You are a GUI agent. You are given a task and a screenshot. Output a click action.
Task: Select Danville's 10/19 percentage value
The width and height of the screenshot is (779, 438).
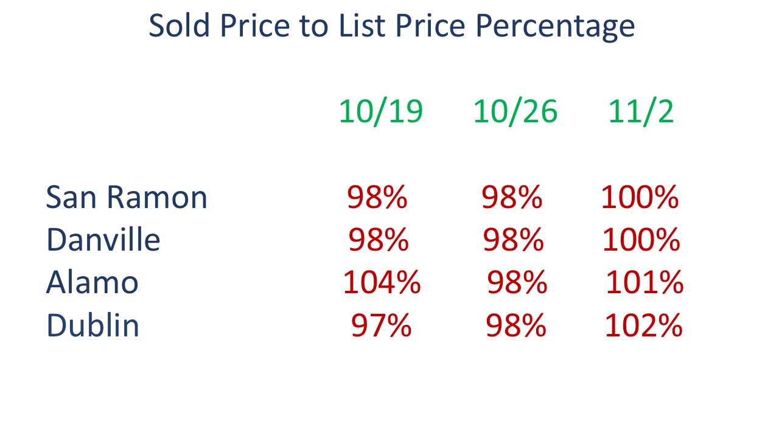click(379, 240)
